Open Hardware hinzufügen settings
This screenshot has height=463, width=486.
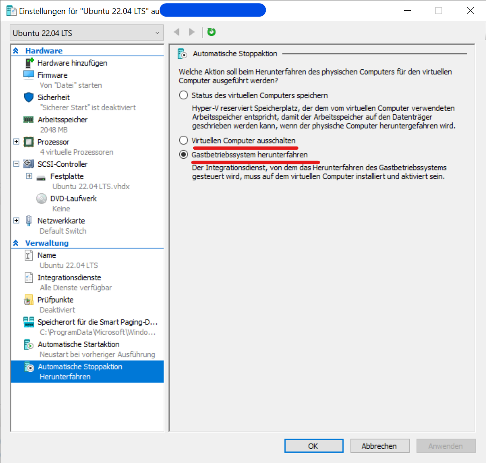pyautogui.click(x=72, y=63)
